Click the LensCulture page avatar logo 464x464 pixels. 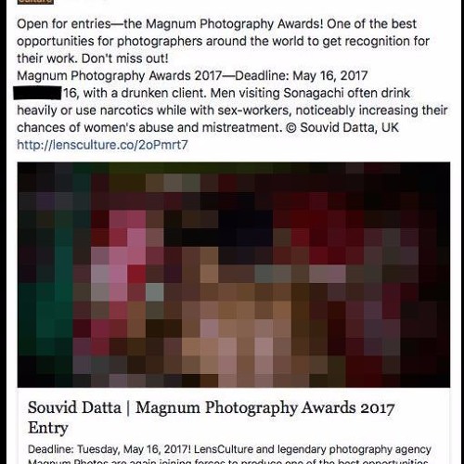point(35,2)
